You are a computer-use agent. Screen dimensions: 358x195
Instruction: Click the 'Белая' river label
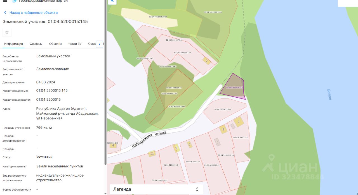(x=329, y=95)
